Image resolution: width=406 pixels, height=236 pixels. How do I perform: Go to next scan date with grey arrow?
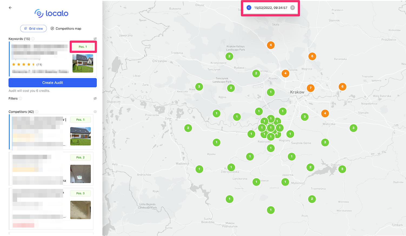[x=292, y=8]
